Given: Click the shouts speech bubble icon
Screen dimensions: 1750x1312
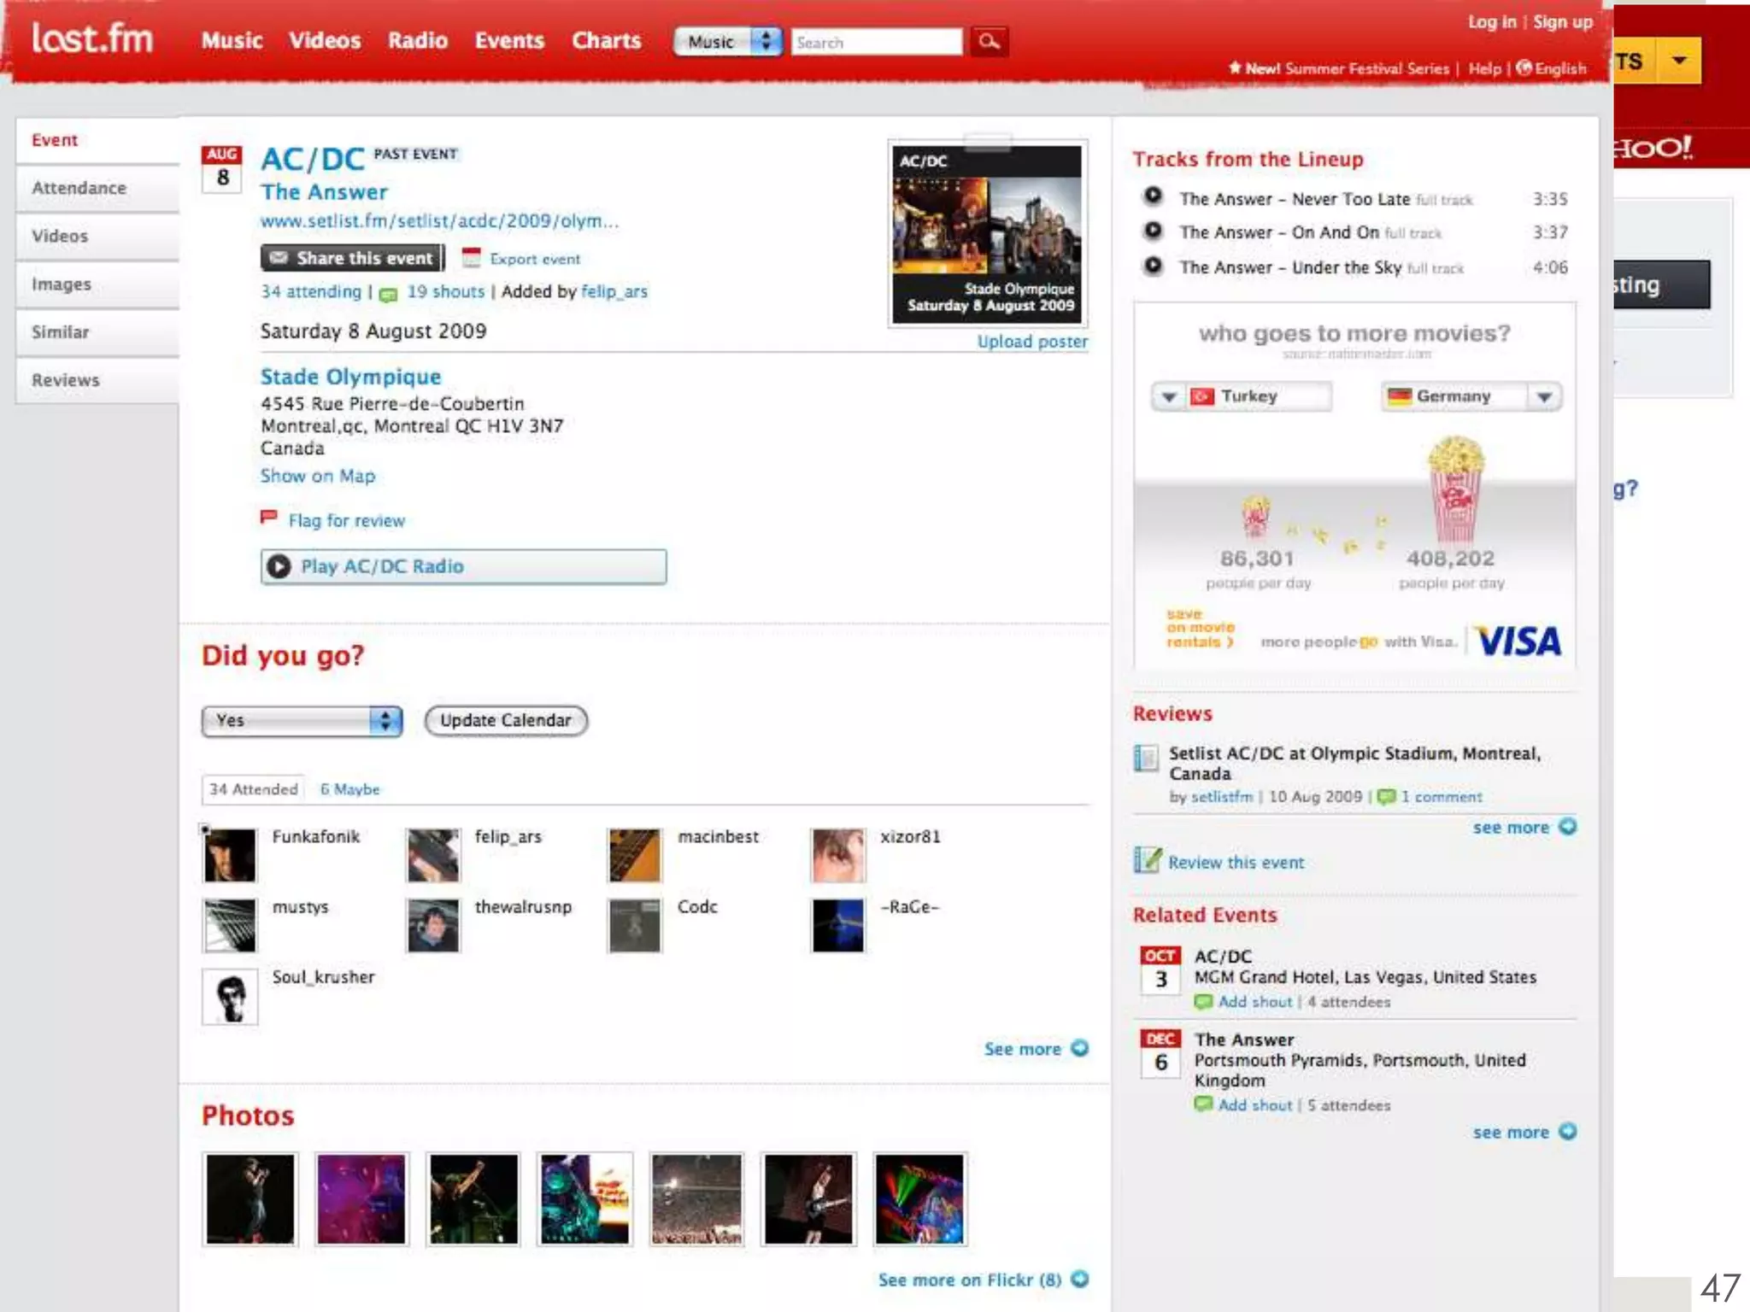Looking at the screenshot, I should point(388,294).
